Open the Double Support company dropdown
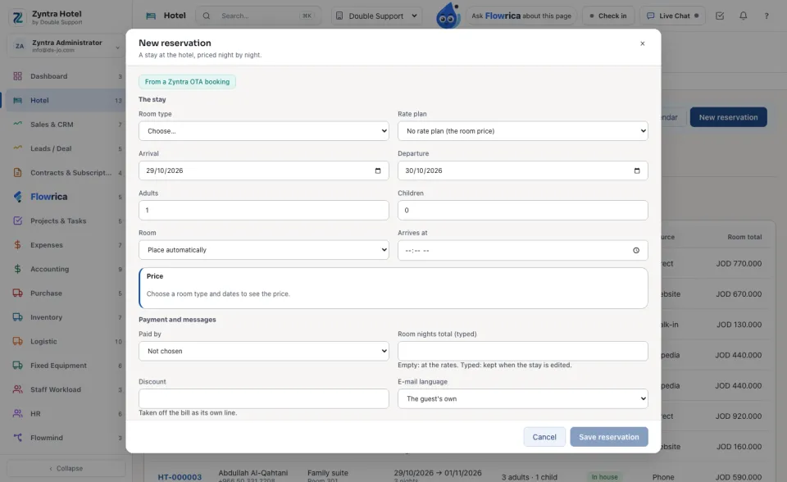 [x=376, y=16]
